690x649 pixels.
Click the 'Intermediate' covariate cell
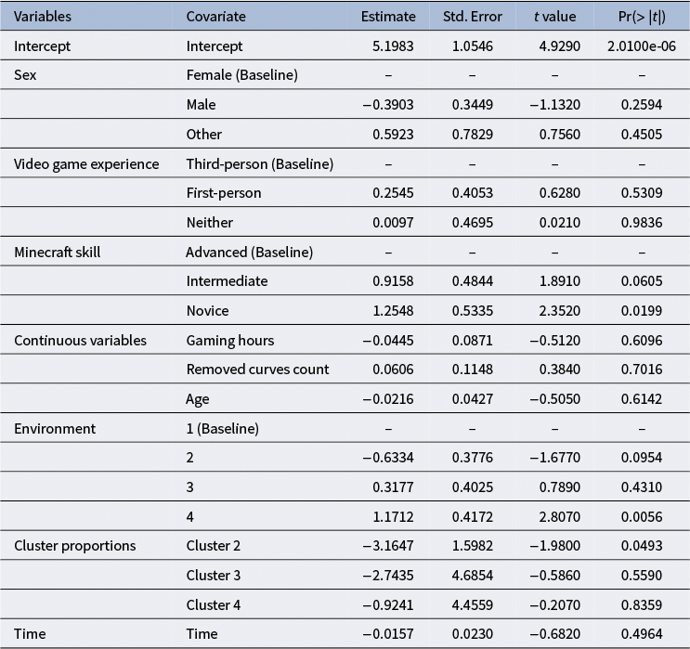227,281
